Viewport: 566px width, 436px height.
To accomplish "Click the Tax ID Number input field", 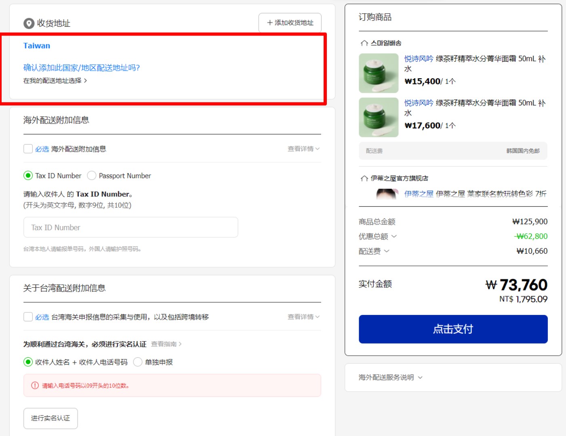I will click(x=130, y=227).
